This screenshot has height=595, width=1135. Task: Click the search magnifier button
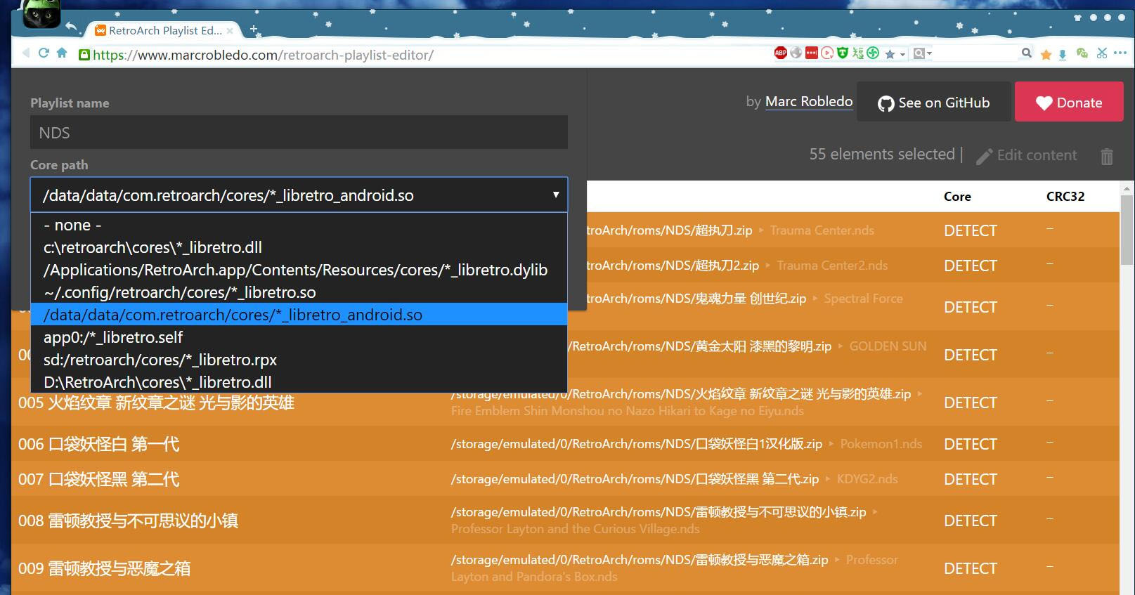(1027, 53)
